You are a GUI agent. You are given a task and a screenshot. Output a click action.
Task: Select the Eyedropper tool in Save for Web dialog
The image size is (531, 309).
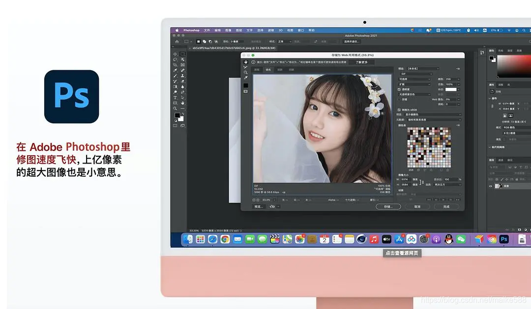(245, 78)
